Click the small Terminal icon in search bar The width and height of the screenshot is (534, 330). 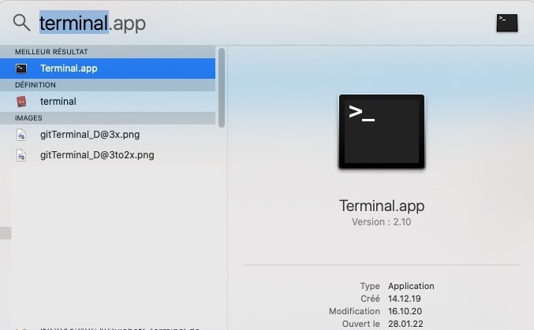click(506, 23)
